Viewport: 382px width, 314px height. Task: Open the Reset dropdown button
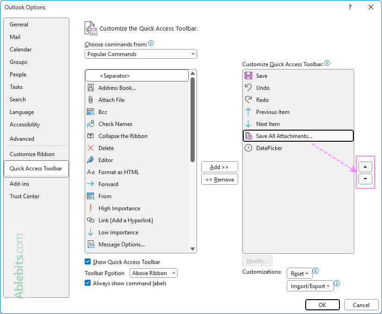point(299,273)
